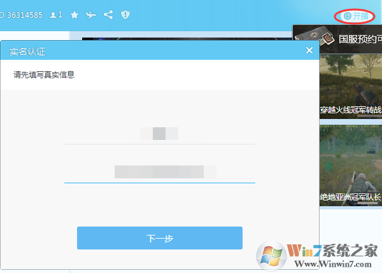Click the 下一步 button
The image size is (382, 273).
click(x=160, y=238)
